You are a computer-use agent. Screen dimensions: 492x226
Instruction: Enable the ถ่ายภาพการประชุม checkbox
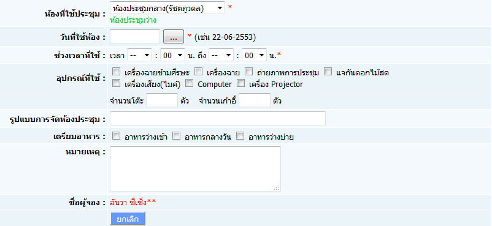click(x=249, y=72)
